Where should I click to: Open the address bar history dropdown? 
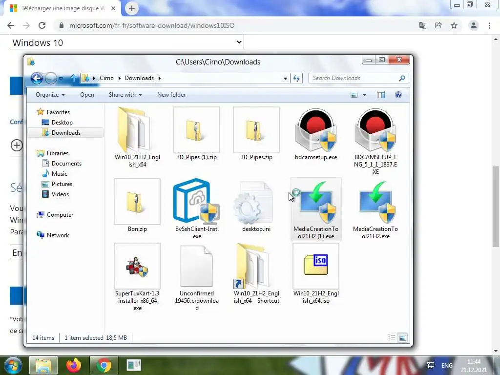(285, 78)
